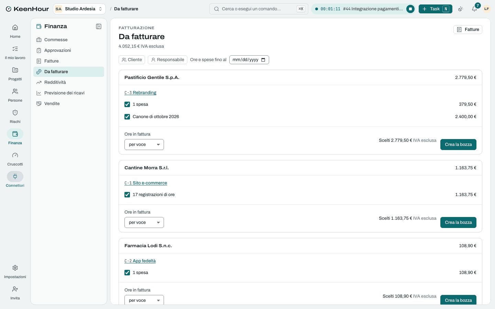Open the date picker calendar icon
Screen dimensions: 495x309
(263, 60)
